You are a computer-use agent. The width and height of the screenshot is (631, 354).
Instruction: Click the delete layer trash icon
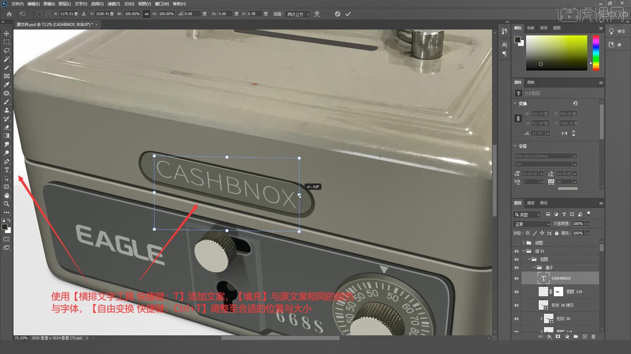593,337
